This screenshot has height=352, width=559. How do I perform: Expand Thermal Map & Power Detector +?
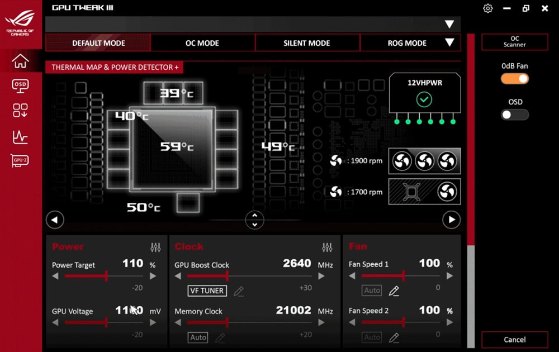(115, 68)
